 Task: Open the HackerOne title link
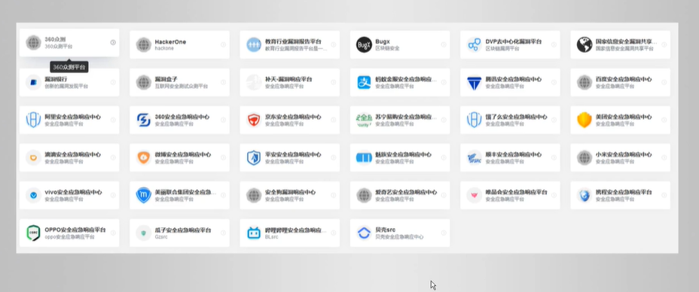pos(170,42)
